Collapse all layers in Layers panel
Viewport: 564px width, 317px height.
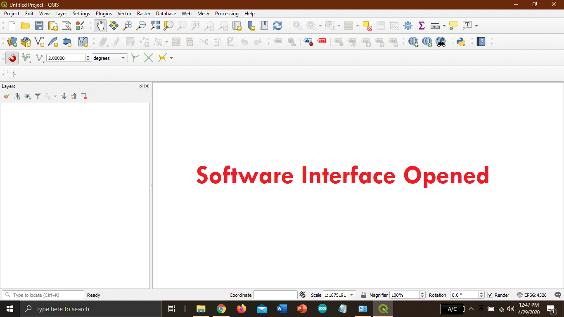pos(73,96)
